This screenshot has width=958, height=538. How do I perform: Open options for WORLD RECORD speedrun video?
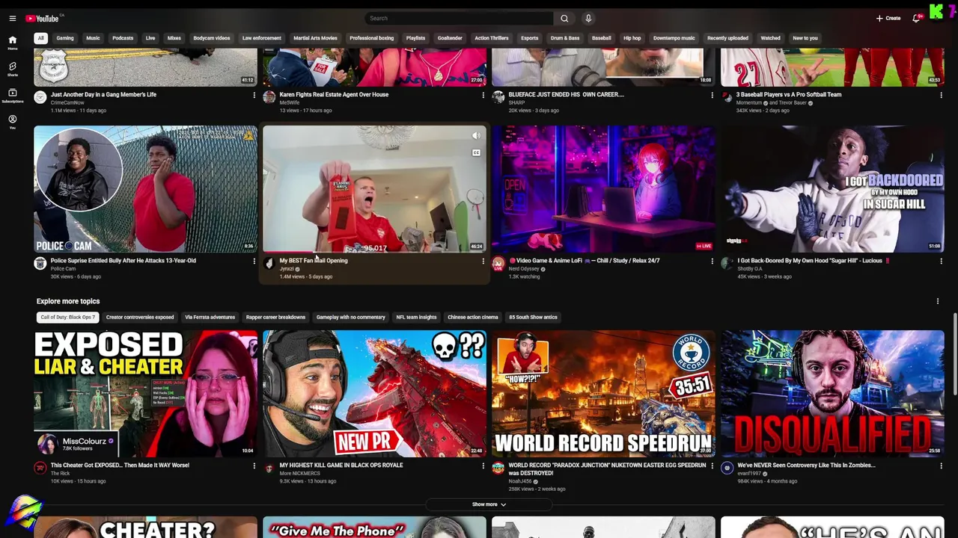click(x=712, y=466)
